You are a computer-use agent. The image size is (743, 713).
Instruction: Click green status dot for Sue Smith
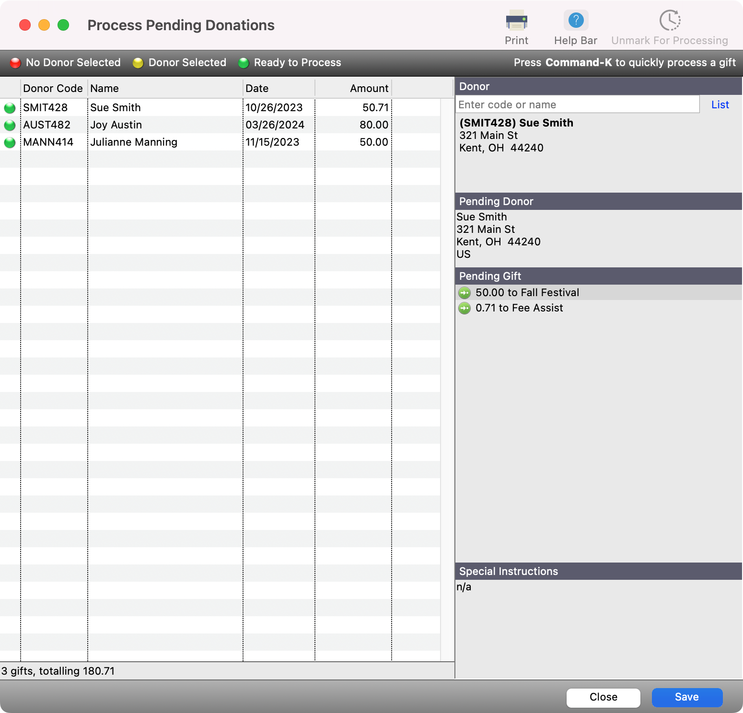point(10,108)
